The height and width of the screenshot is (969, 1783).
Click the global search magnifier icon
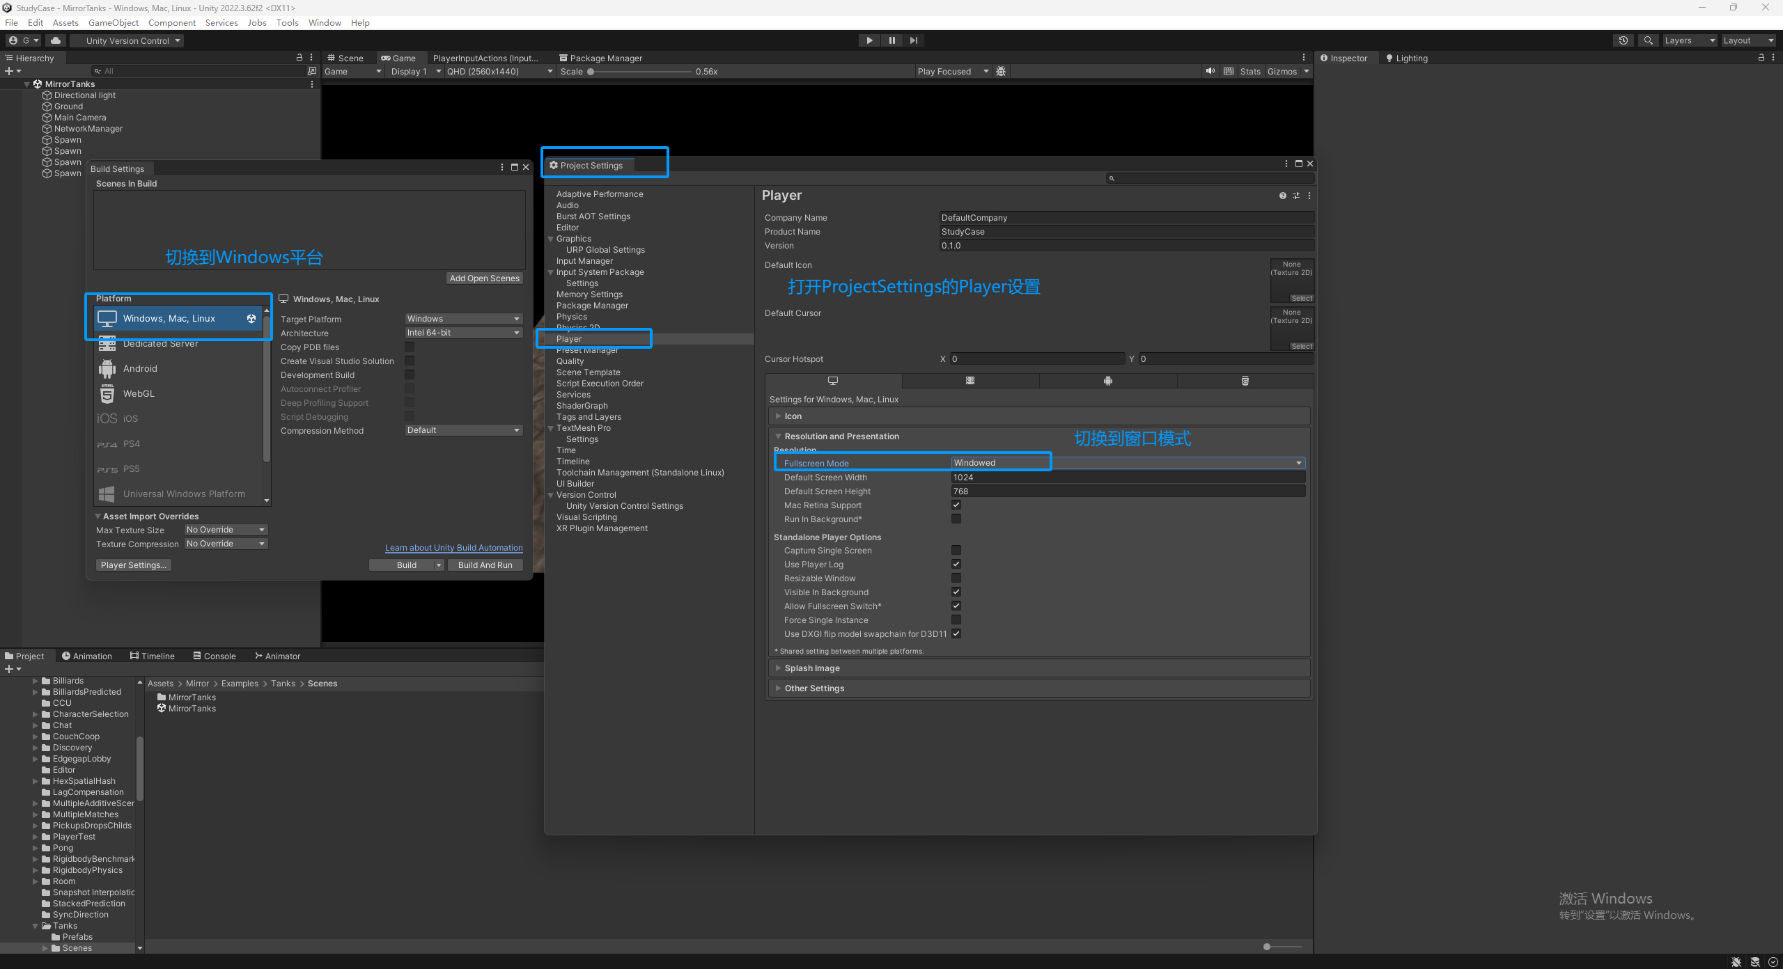pyautogui.click(x=1648, y=40)
